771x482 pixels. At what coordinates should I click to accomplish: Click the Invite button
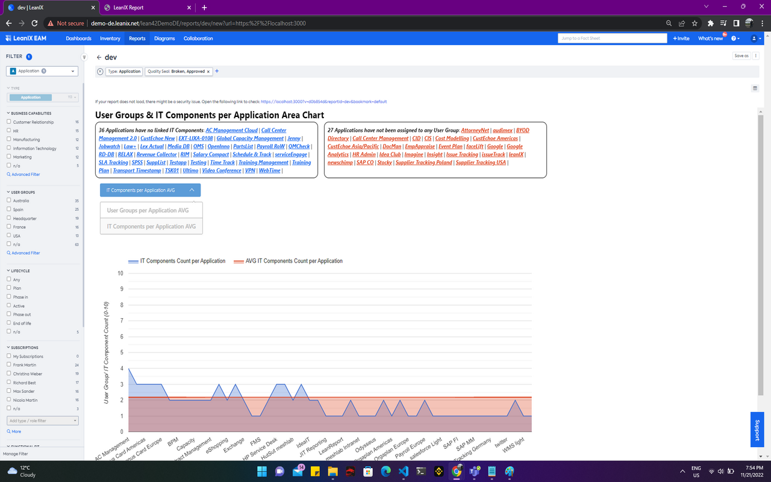pos(681,38)
